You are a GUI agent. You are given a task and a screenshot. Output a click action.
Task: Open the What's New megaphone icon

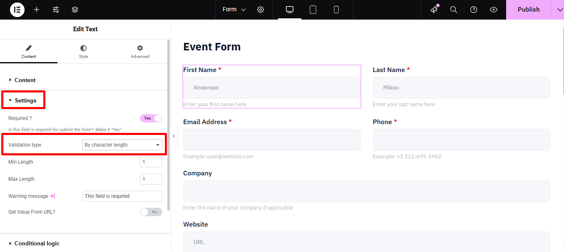[x=434, y=10]
